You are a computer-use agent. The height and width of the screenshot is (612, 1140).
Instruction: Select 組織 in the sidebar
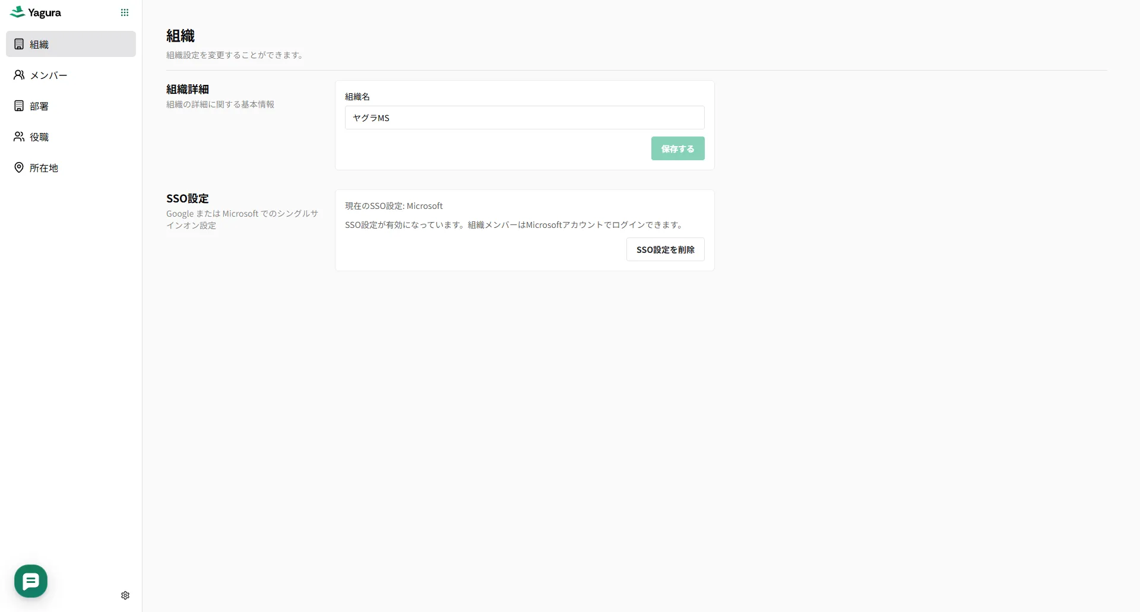pyautogui.click(x=40, y=44)
